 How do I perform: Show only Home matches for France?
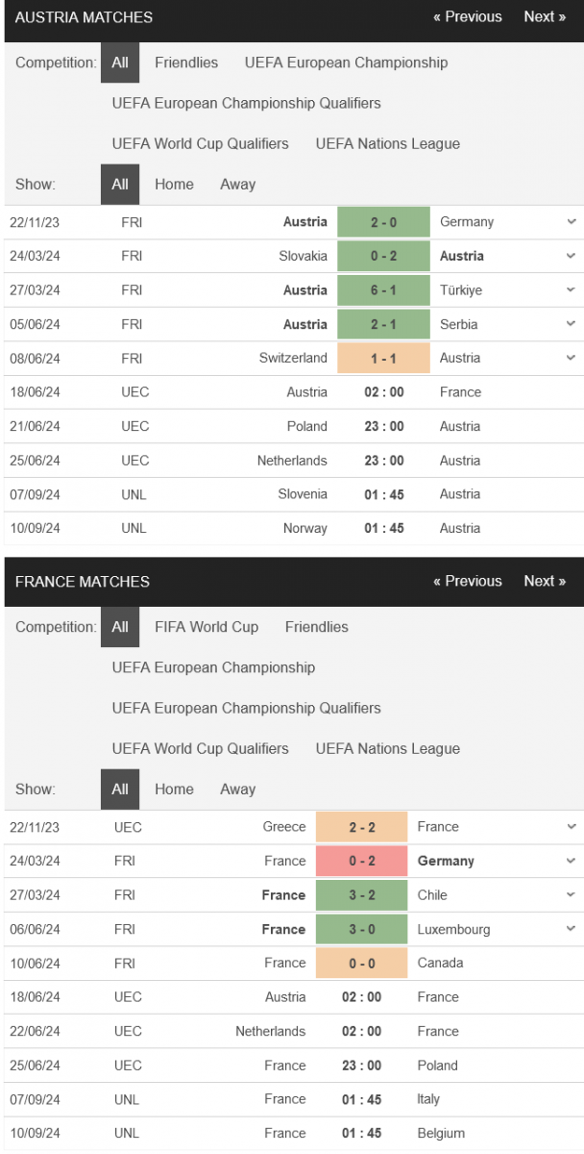[x=174, y=789]
